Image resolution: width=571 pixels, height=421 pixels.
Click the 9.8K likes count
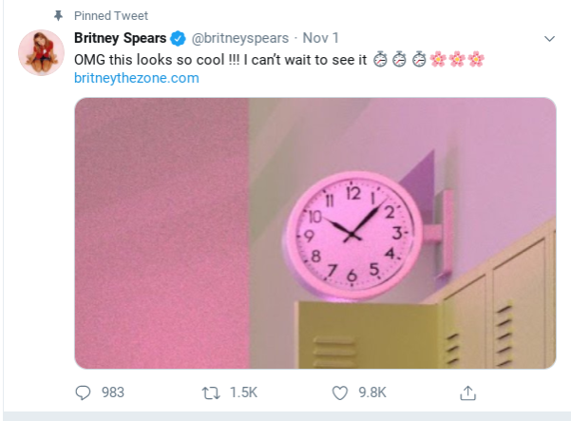click(x=372, y=392)
